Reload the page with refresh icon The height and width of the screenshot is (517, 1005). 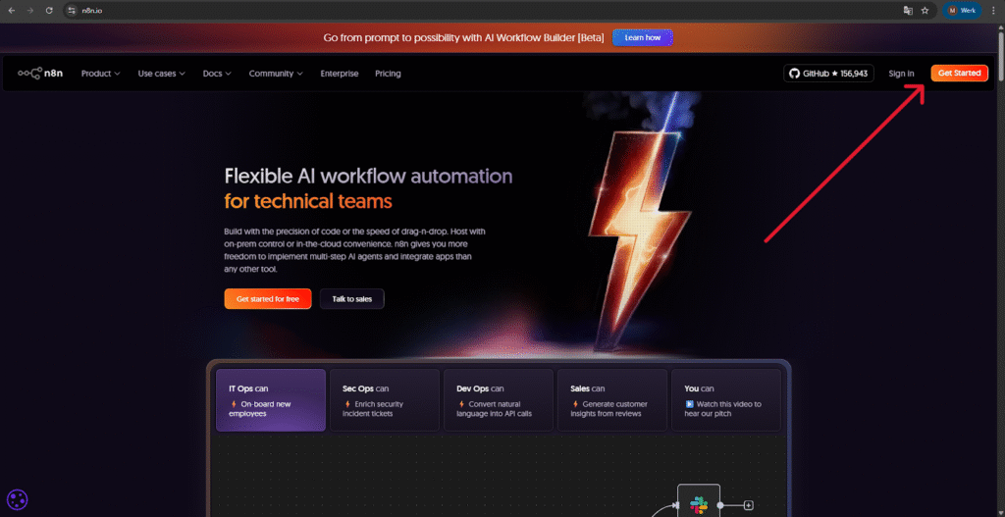click(x=49, y=10)
